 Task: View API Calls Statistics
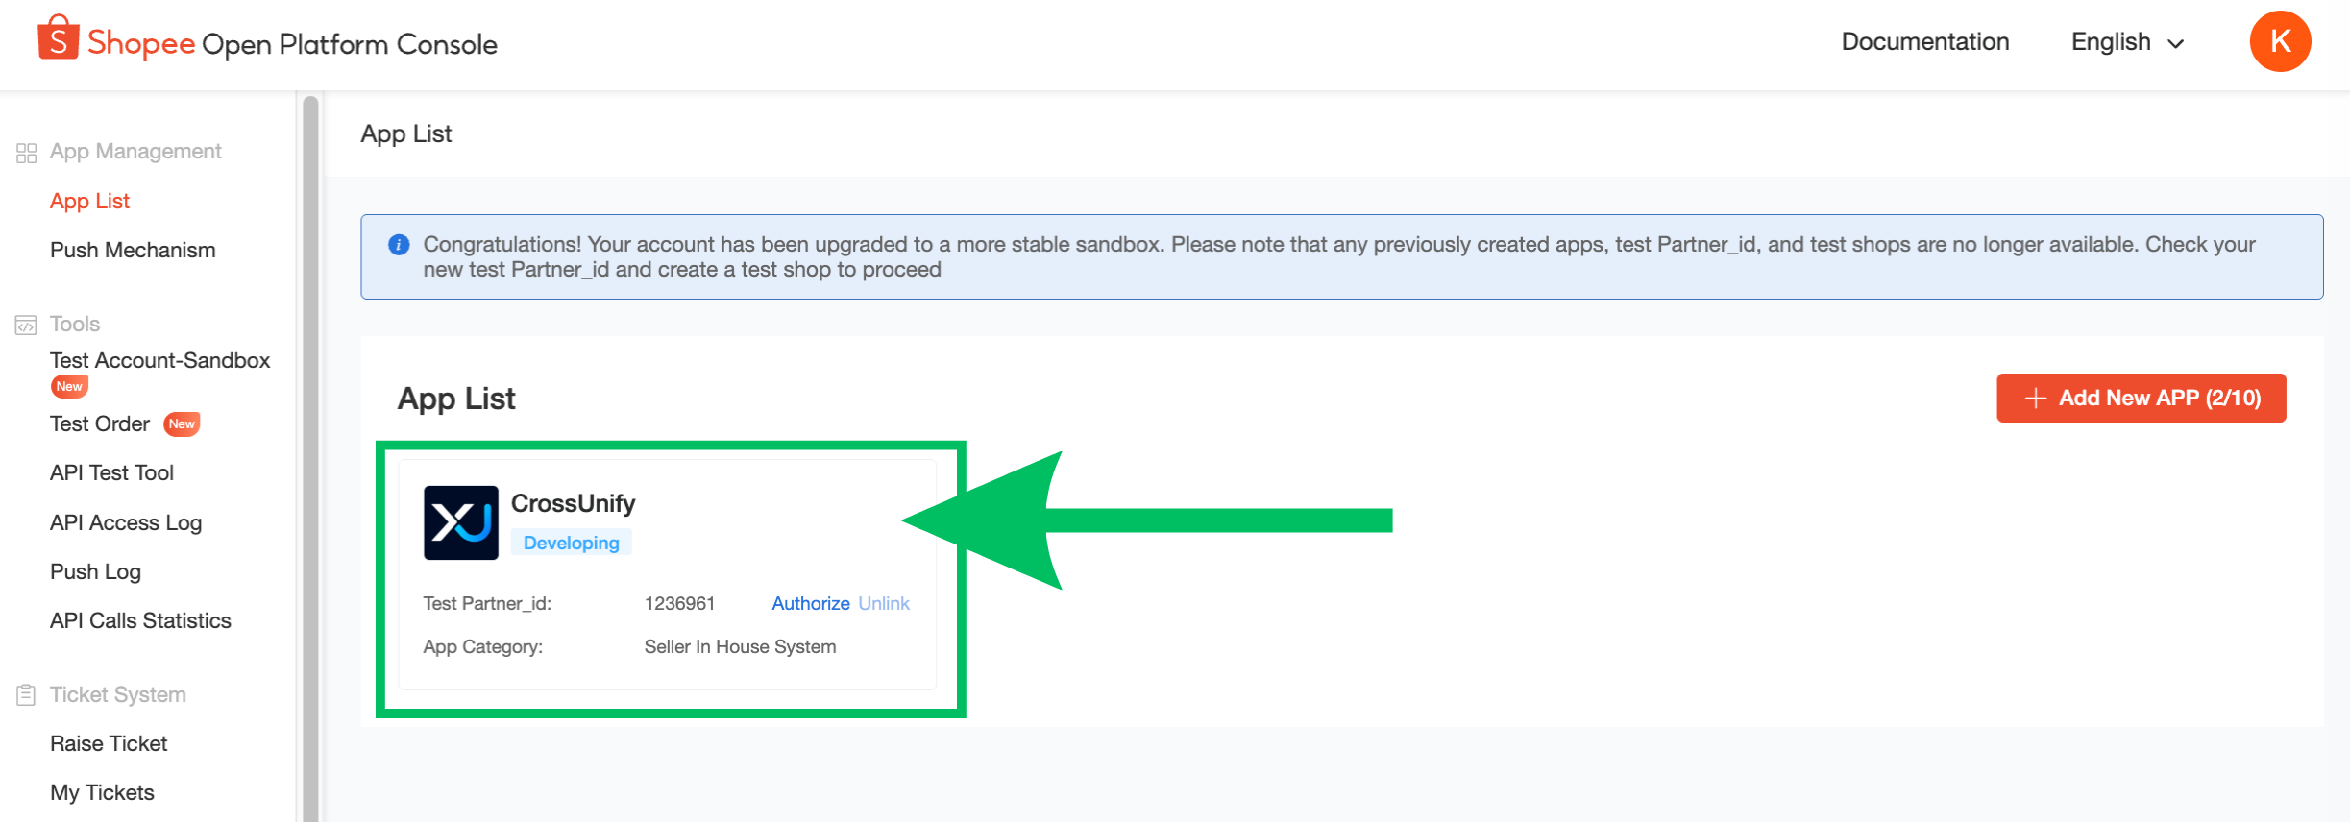(x=140, y=620)
